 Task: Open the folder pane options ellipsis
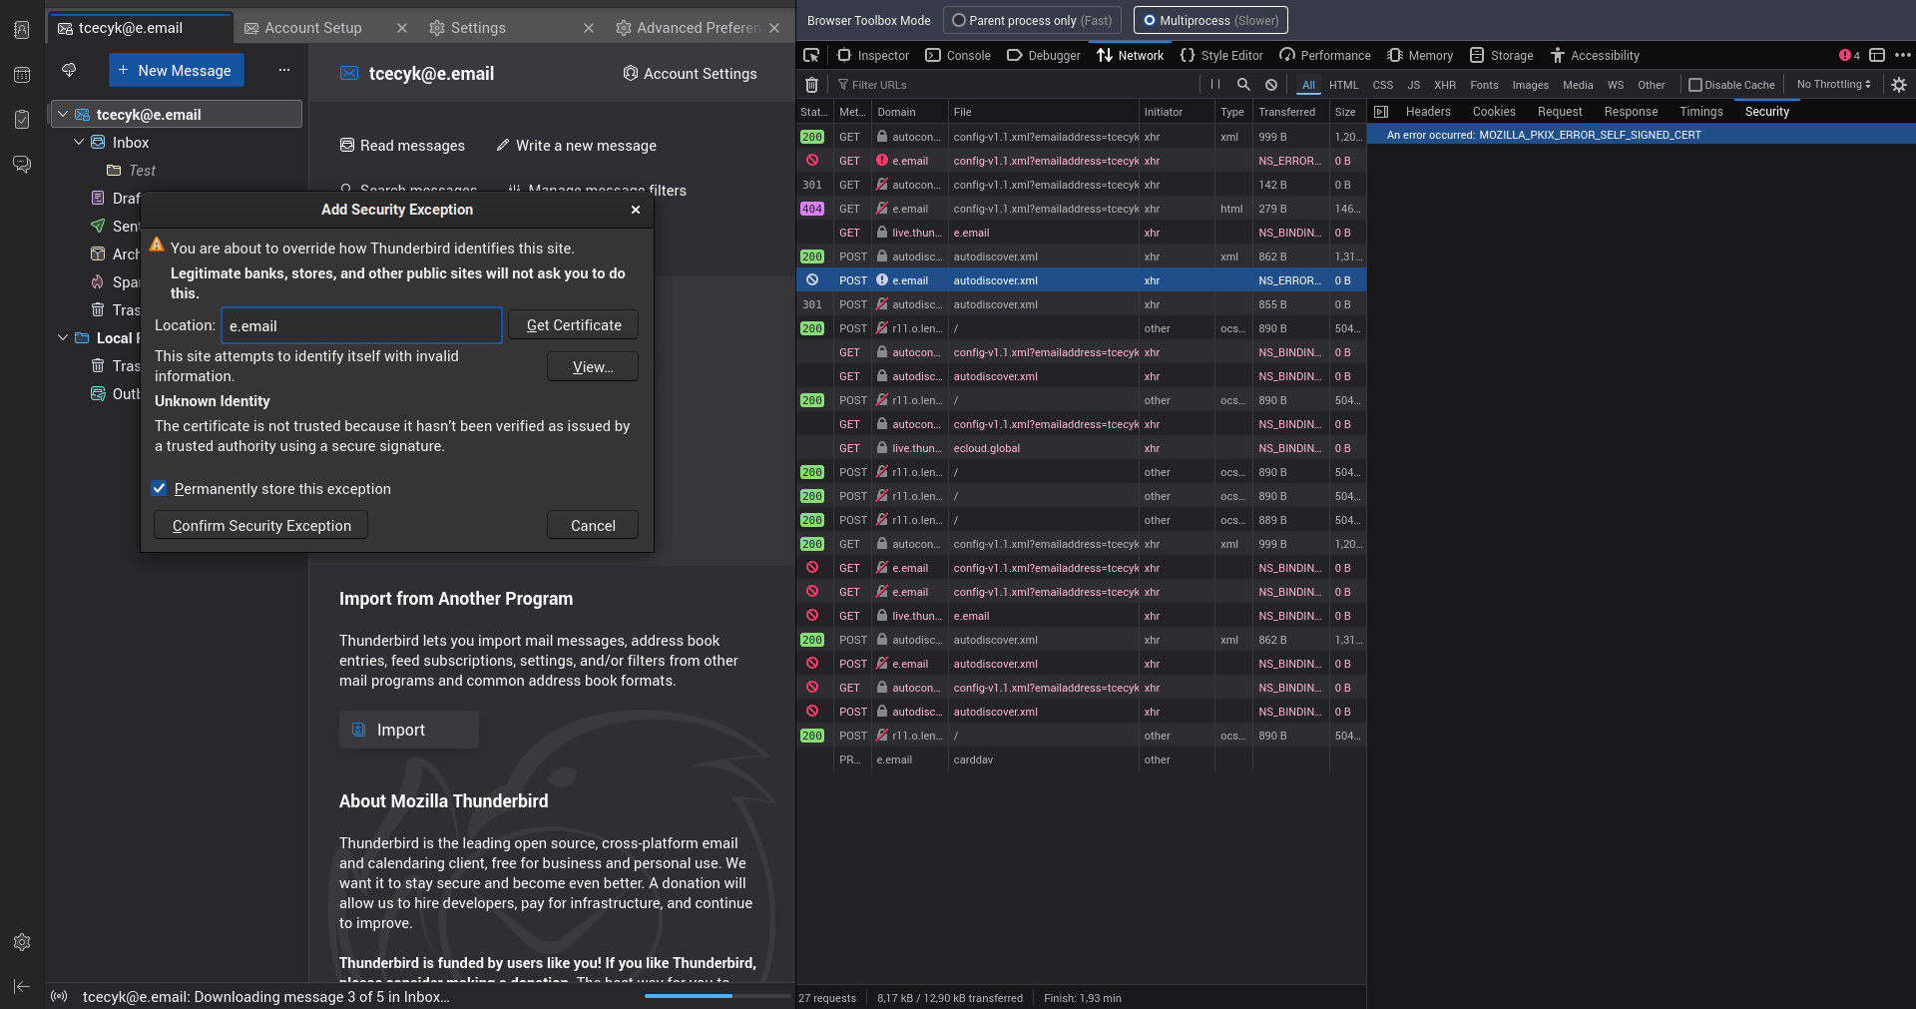284,70
